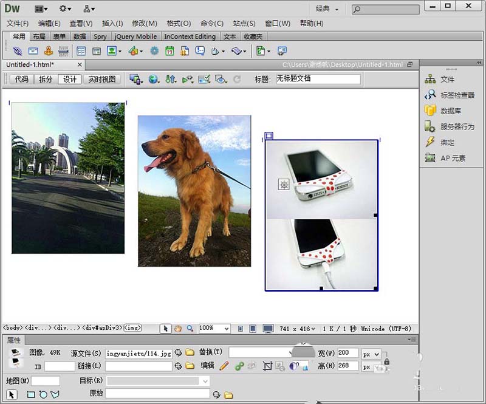Click the Crop tool in properties
The width and height of the screenshot is (486, 404).
(267, 366)
